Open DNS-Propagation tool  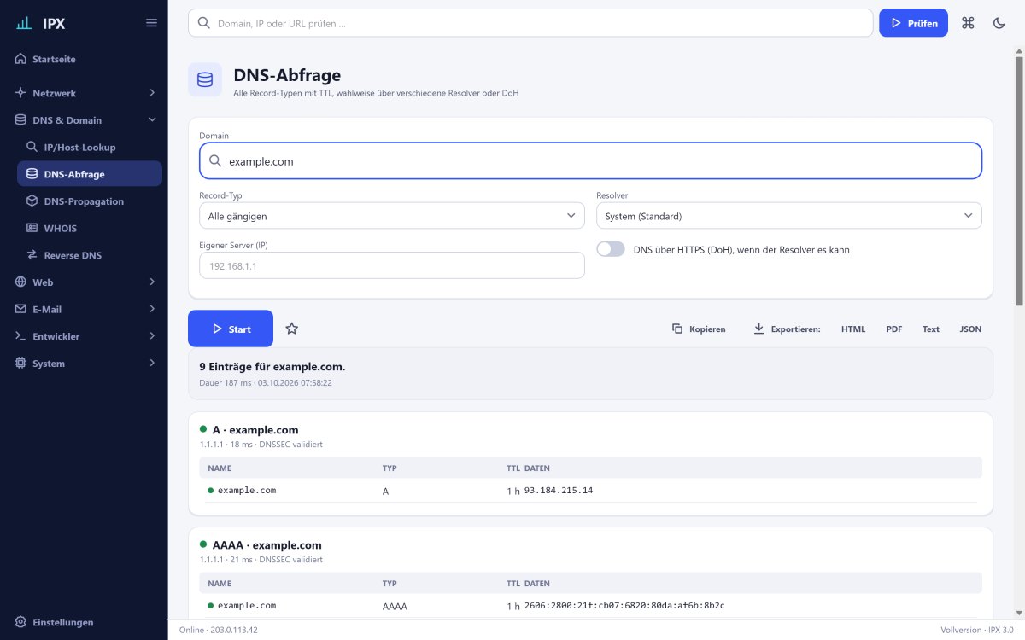(x=90, y=201)
